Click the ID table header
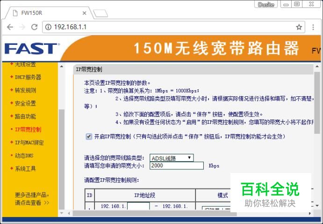 coord(90,195)
